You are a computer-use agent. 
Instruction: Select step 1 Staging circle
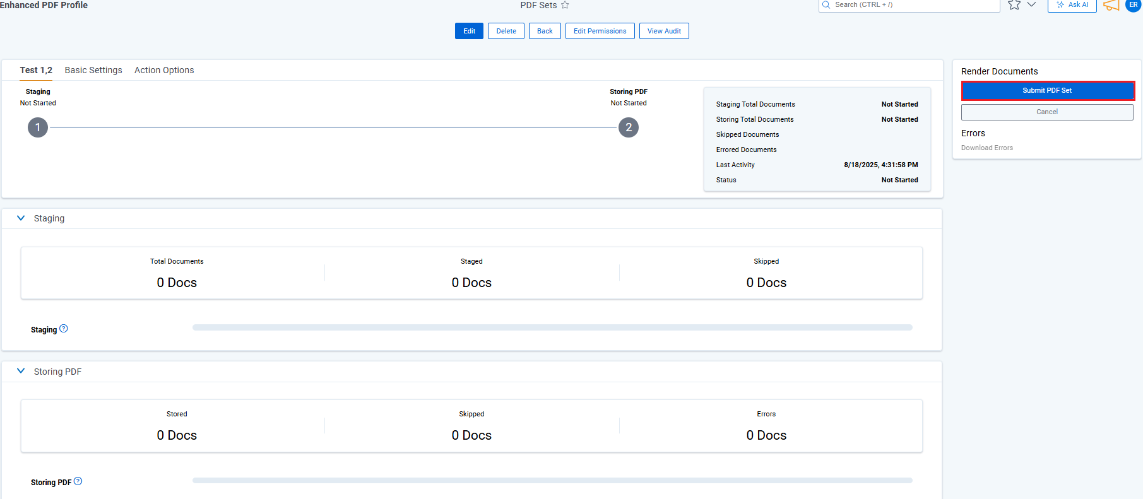click(x=38, y=127)
